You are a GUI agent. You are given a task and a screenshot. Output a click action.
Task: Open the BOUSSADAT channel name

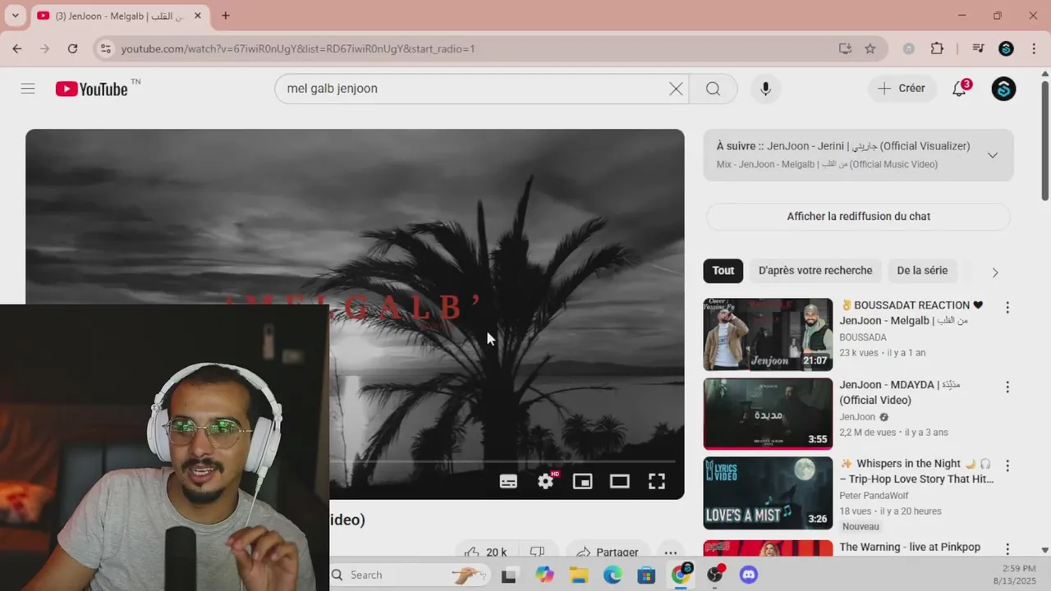[x=863, y=337]
